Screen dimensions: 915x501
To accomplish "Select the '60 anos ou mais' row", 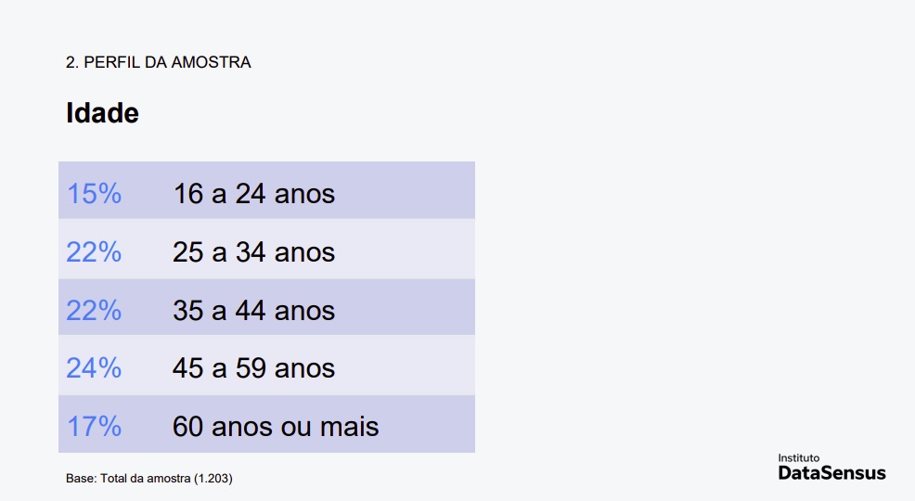I will 266,424.
